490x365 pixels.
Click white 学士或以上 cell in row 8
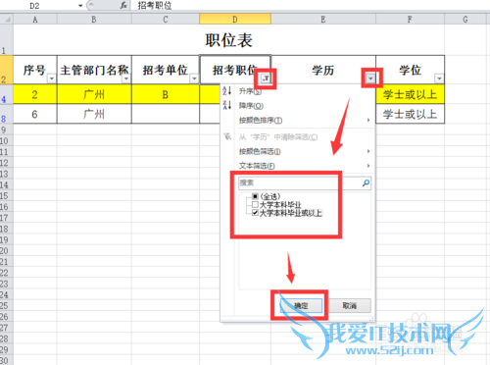410,114
